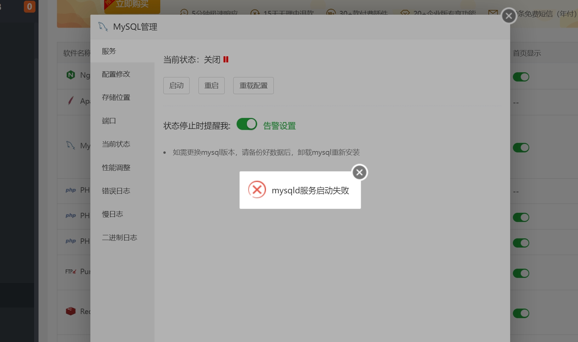Click the mysqld服务启动失败 message text

(x=310, y=190)
